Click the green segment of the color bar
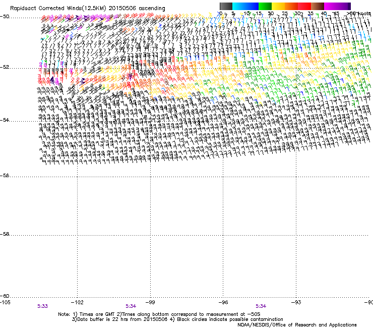 click(x=265, y=6)
